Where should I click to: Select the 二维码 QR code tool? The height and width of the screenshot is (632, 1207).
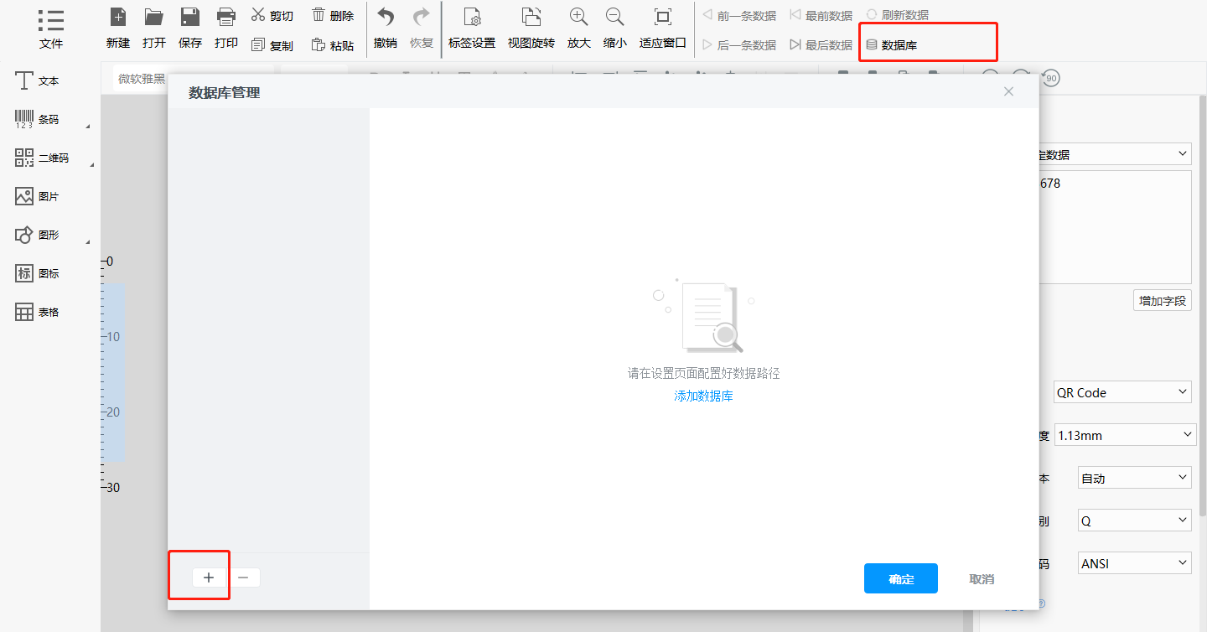(42, 158)
